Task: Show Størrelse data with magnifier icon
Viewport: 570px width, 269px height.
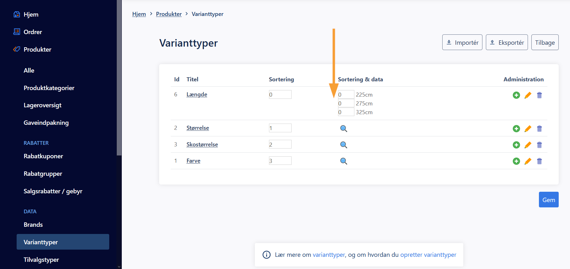Action: (344, 129)
